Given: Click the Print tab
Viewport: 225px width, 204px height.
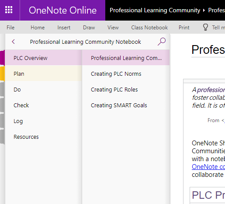Looking at the screenshot, I should pyautogui.click(x=184, y=28).
